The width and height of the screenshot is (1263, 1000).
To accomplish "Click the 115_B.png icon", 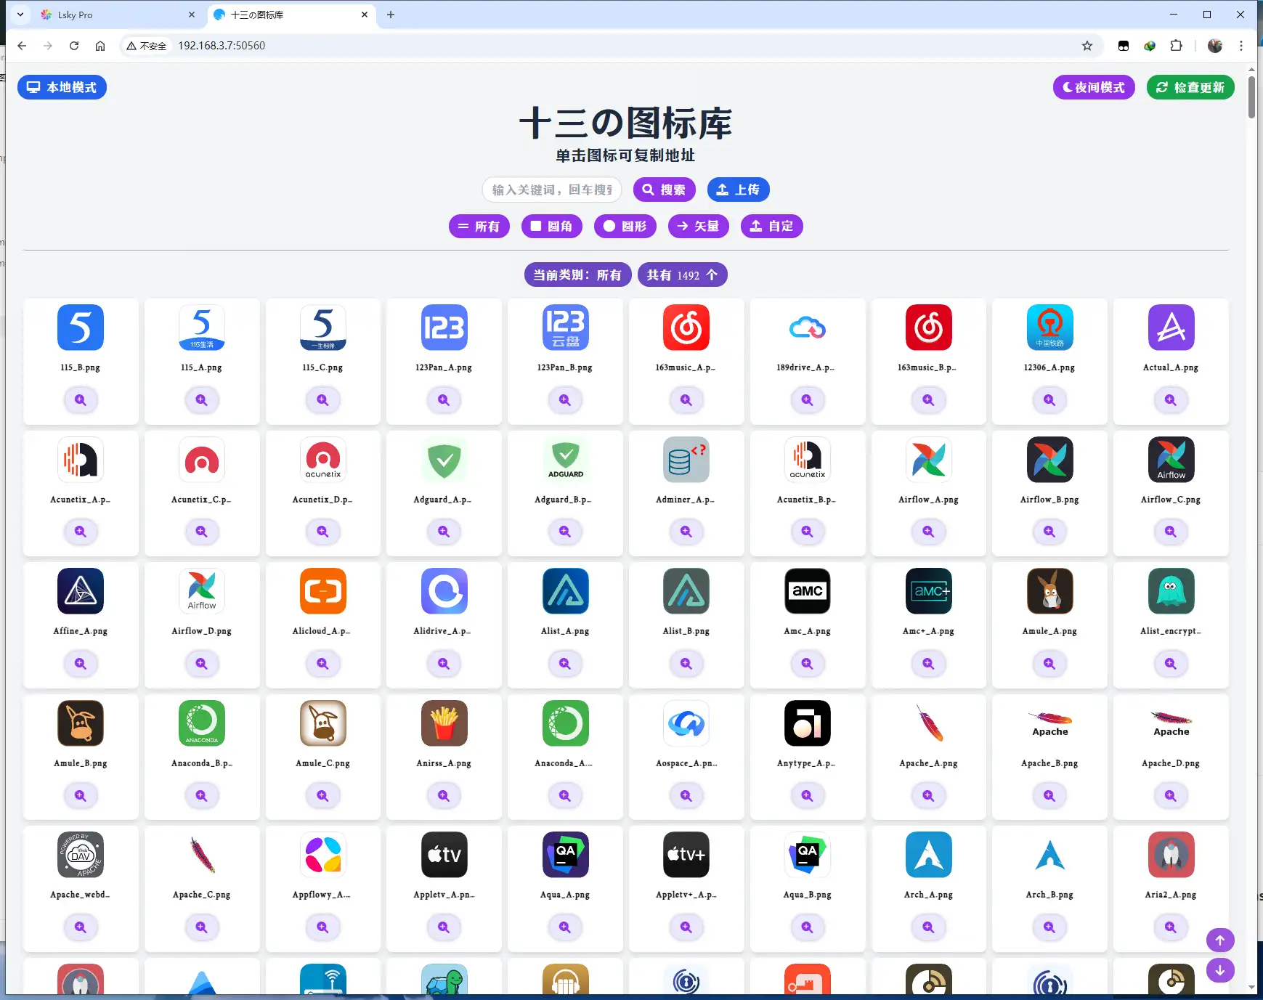I will (81, 328).
